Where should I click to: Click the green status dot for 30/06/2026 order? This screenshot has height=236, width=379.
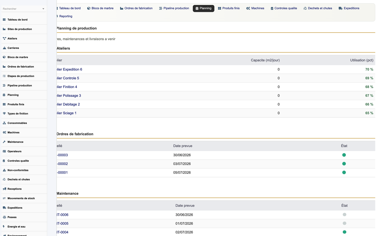344,155
